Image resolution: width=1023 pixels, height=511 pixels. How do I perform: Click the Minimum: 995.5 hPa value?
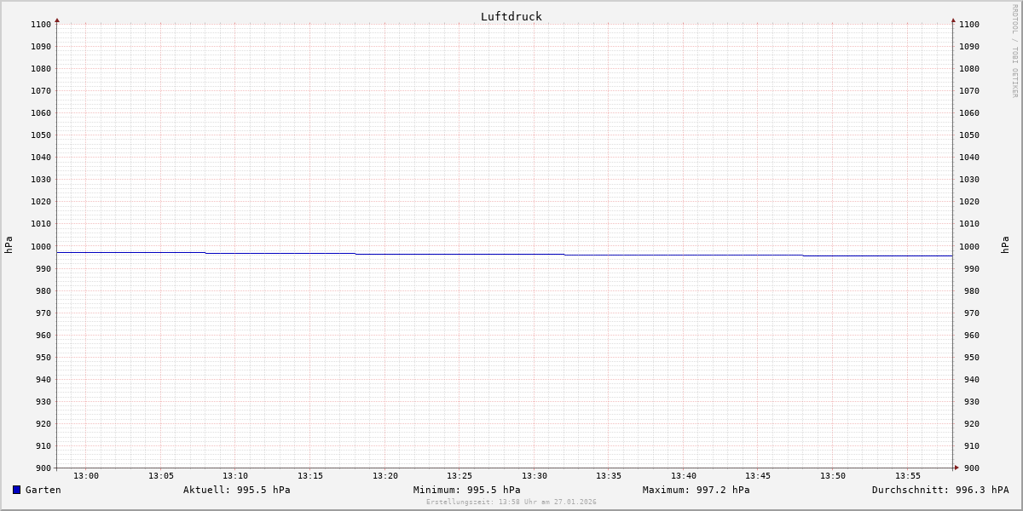pos(466,490)
